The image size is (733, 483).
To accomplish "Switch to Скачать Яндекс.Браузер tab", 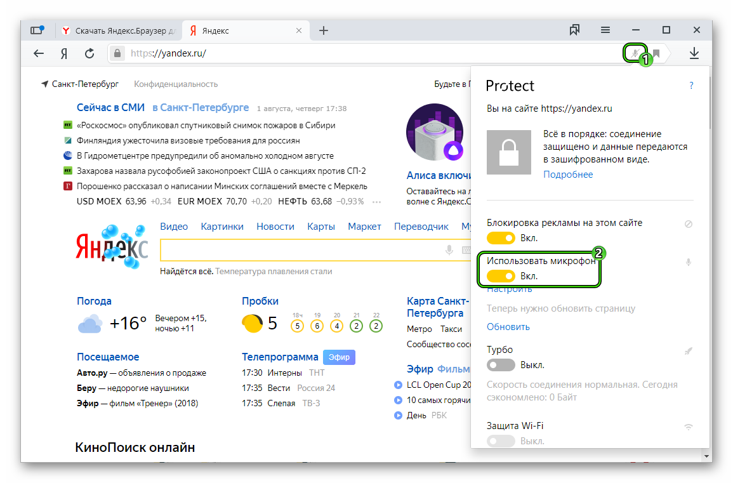I will click(119, 31).
